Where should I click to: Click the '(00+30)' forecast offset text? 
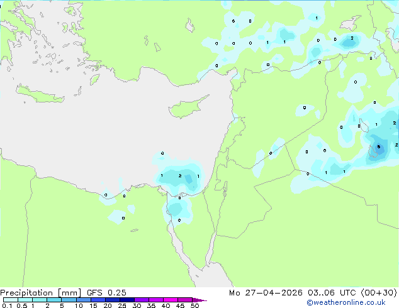click(379, 293)
